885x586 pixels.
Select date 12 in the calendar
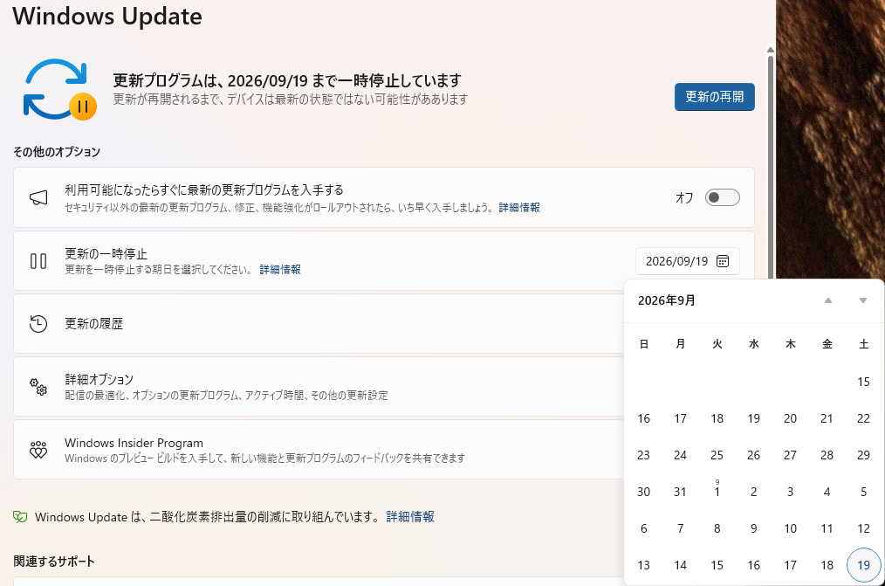point(863,528)
